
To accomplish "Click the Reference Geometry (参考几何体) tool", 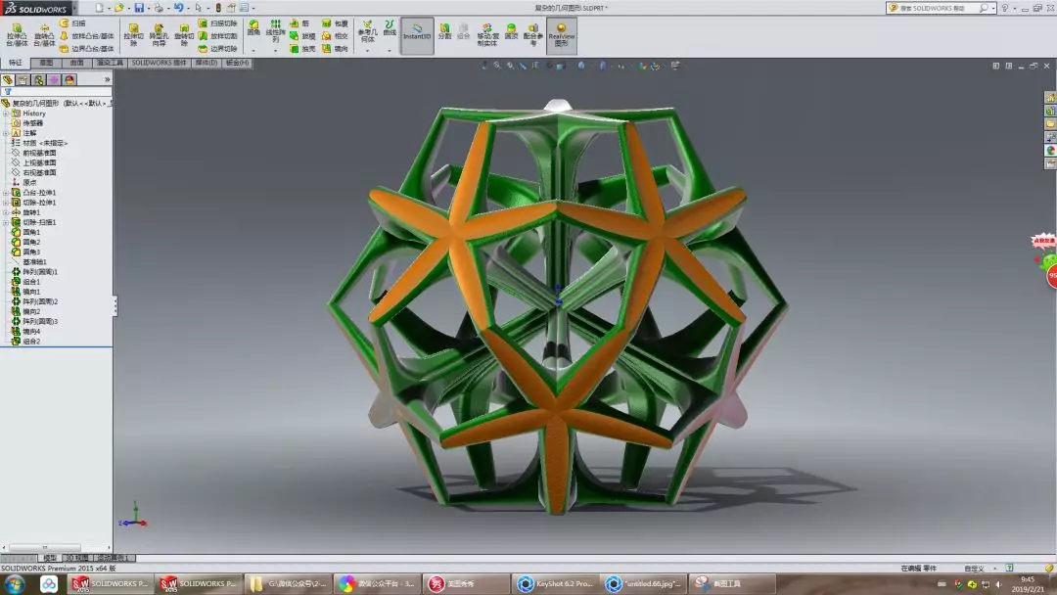I will click(x=367, y=31).
